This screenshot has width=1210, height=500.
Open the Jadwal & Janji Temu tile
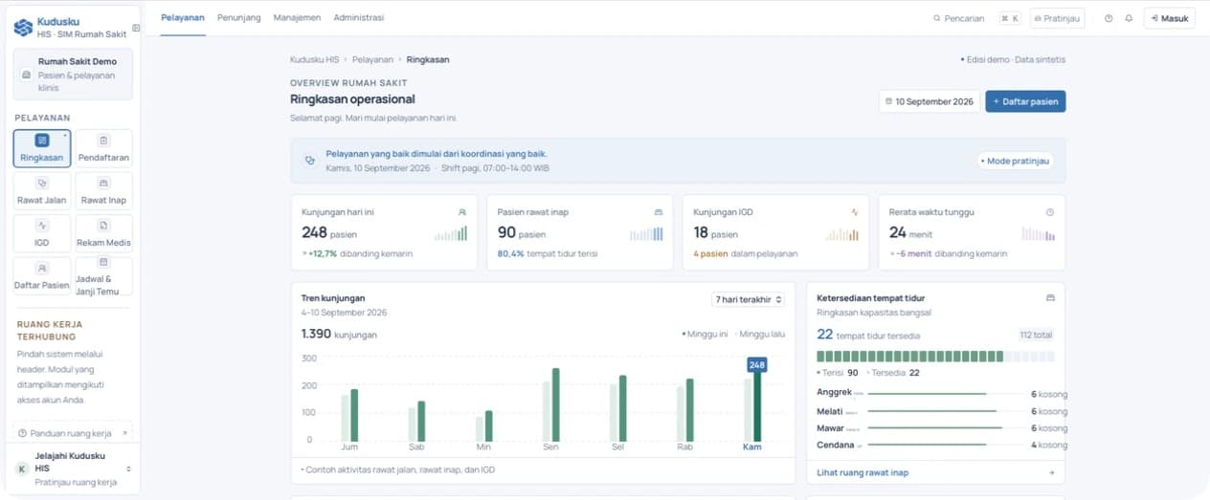(x=104, y=276)
